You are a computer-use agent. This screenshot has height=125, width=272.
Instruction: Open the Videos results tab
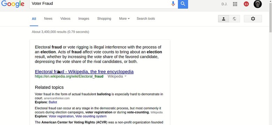65,19
